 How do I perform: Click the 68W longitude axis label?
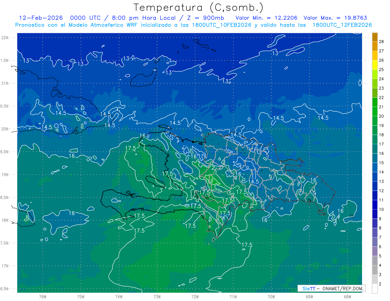(347, 297)
